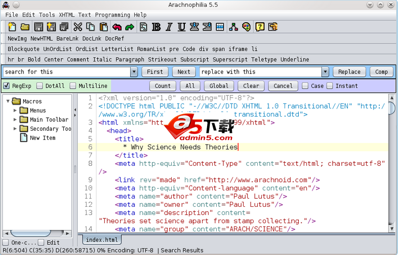Enable the Instant search checkbox
Screen dimensions: 398x255
[330, 86]
